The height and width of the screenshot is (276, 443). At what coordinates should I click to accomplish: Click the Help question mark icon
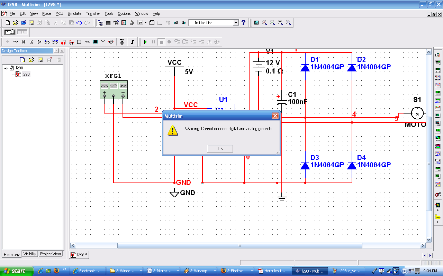tap(243, 23)
